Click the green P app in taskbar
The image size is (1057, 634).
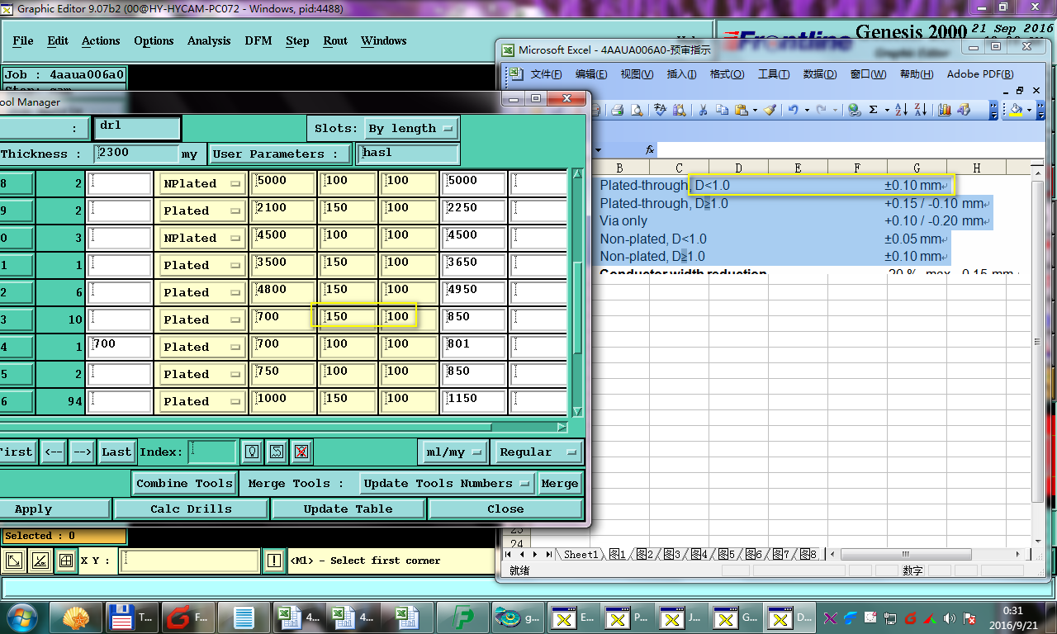[461, 617]
